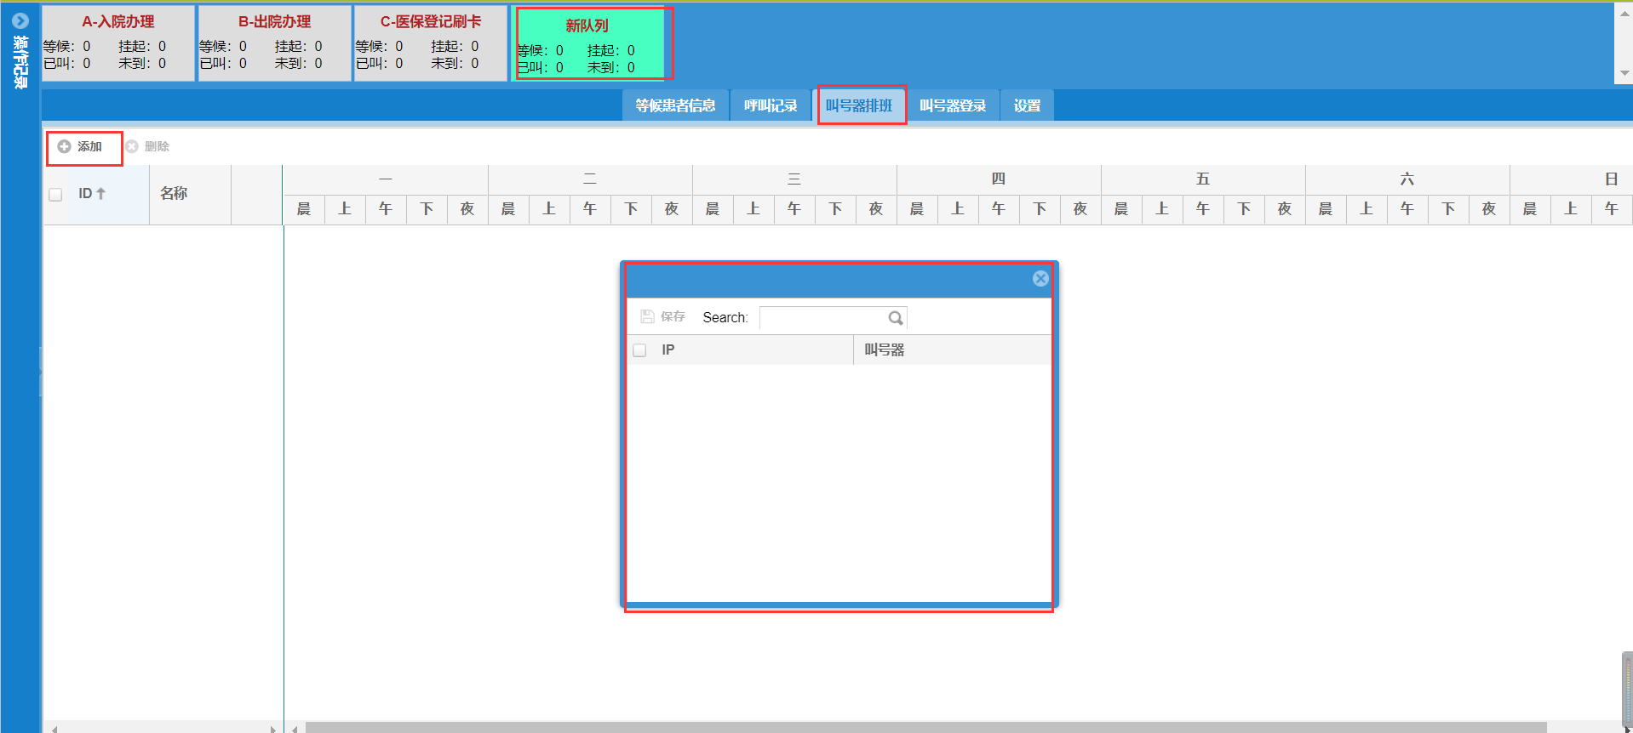Screen dimensions: 1633x733
Task: Click the 夜 shift header under 二
Action: [672, 209]
